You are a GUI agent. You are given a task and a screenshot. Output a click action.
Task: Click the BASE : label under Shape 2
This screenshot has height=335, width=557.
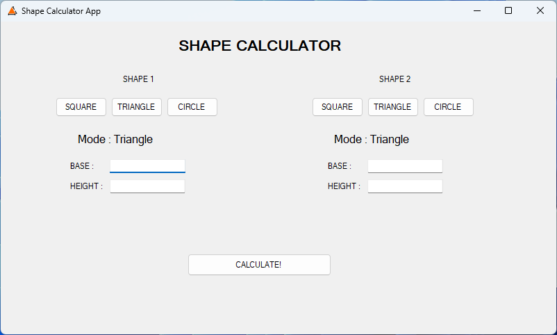pos(339,166)
